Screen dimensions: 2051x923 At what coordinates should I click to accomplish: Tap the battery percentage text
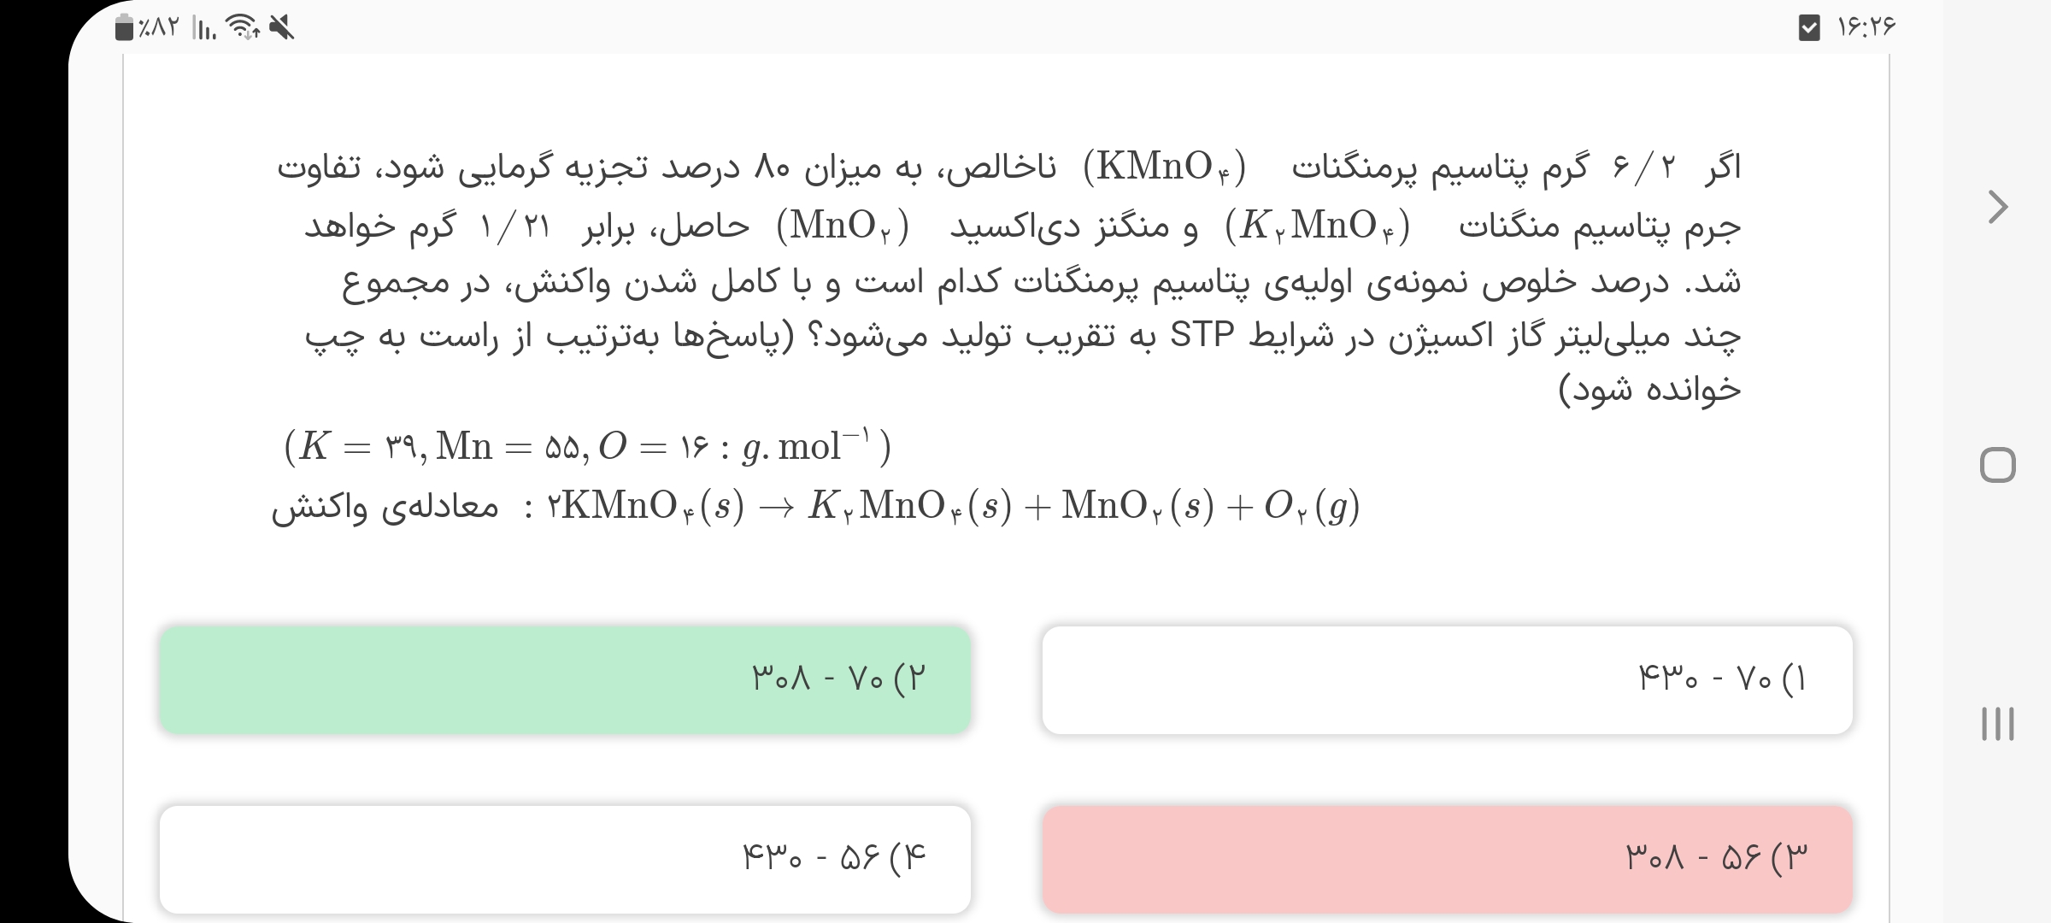click(x=159, y=28)
